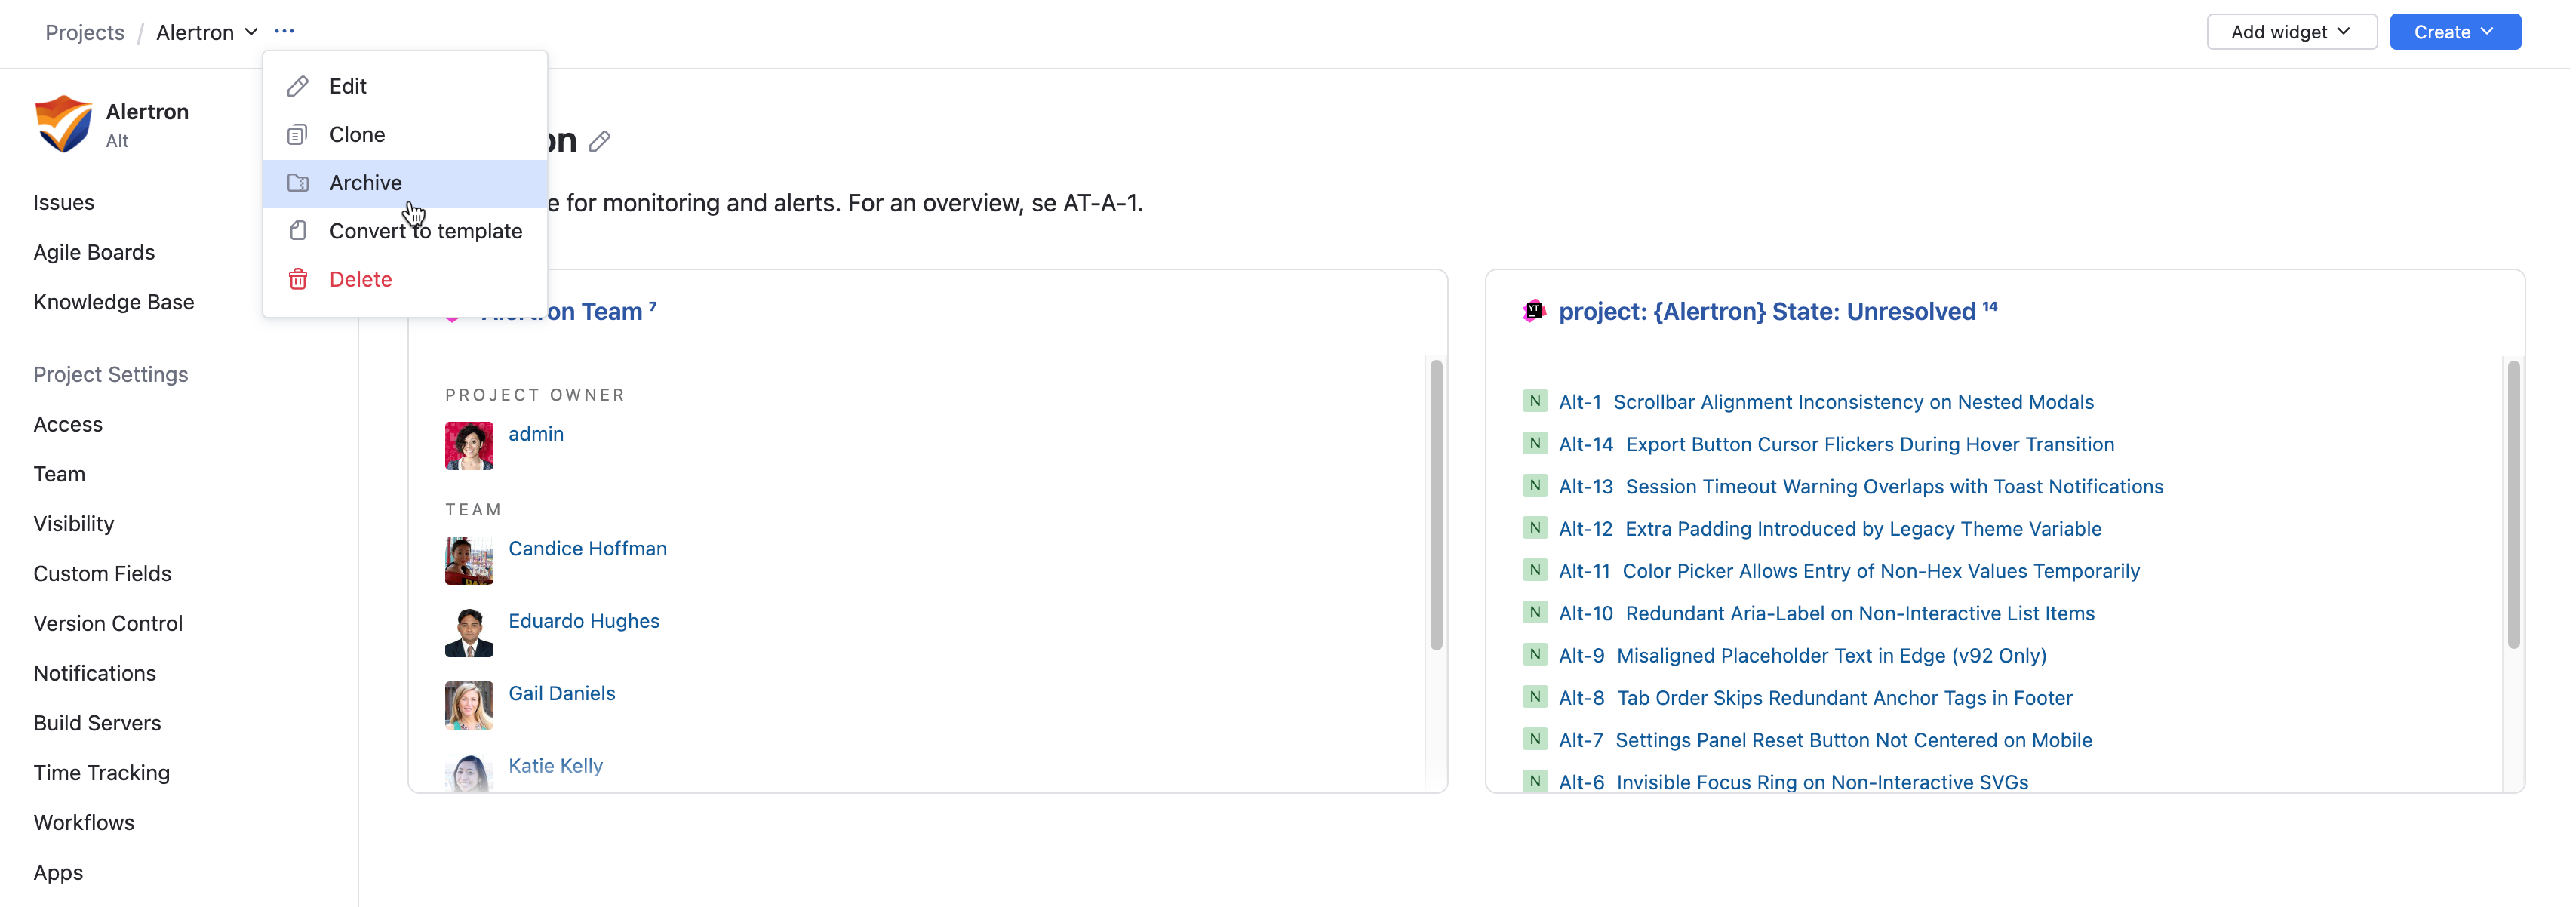
Task: Click Edit in the project menu
Action: pos(347,86)
